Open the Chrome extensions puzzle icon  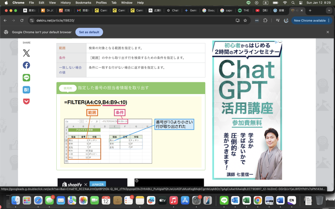(x=265, y=20)
